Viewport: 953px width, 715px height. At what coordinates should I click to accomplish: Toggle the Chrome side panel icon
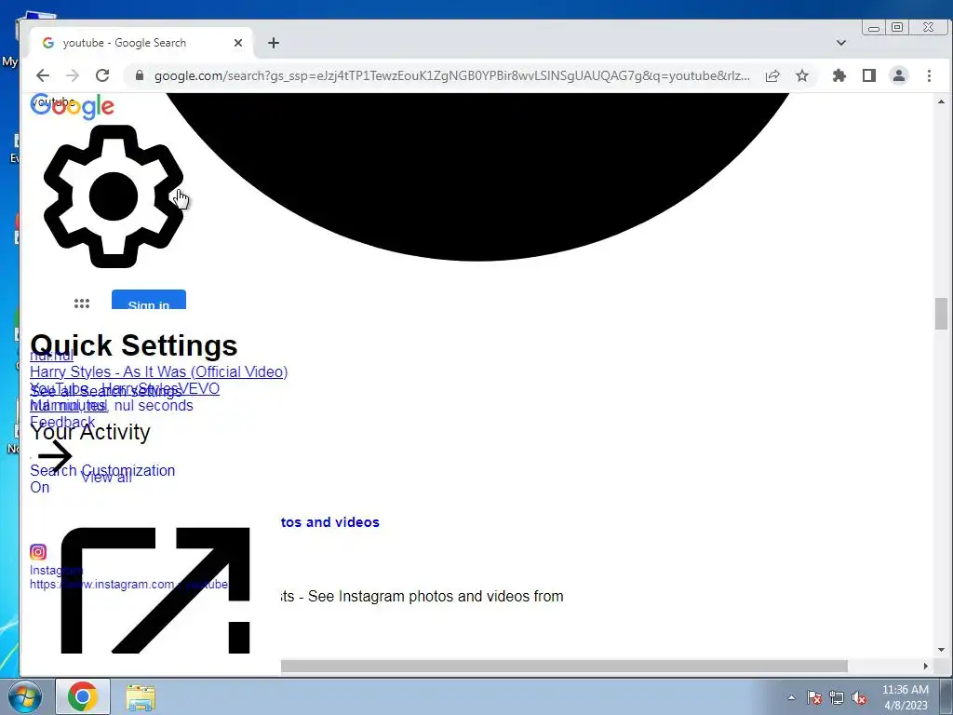869,75
